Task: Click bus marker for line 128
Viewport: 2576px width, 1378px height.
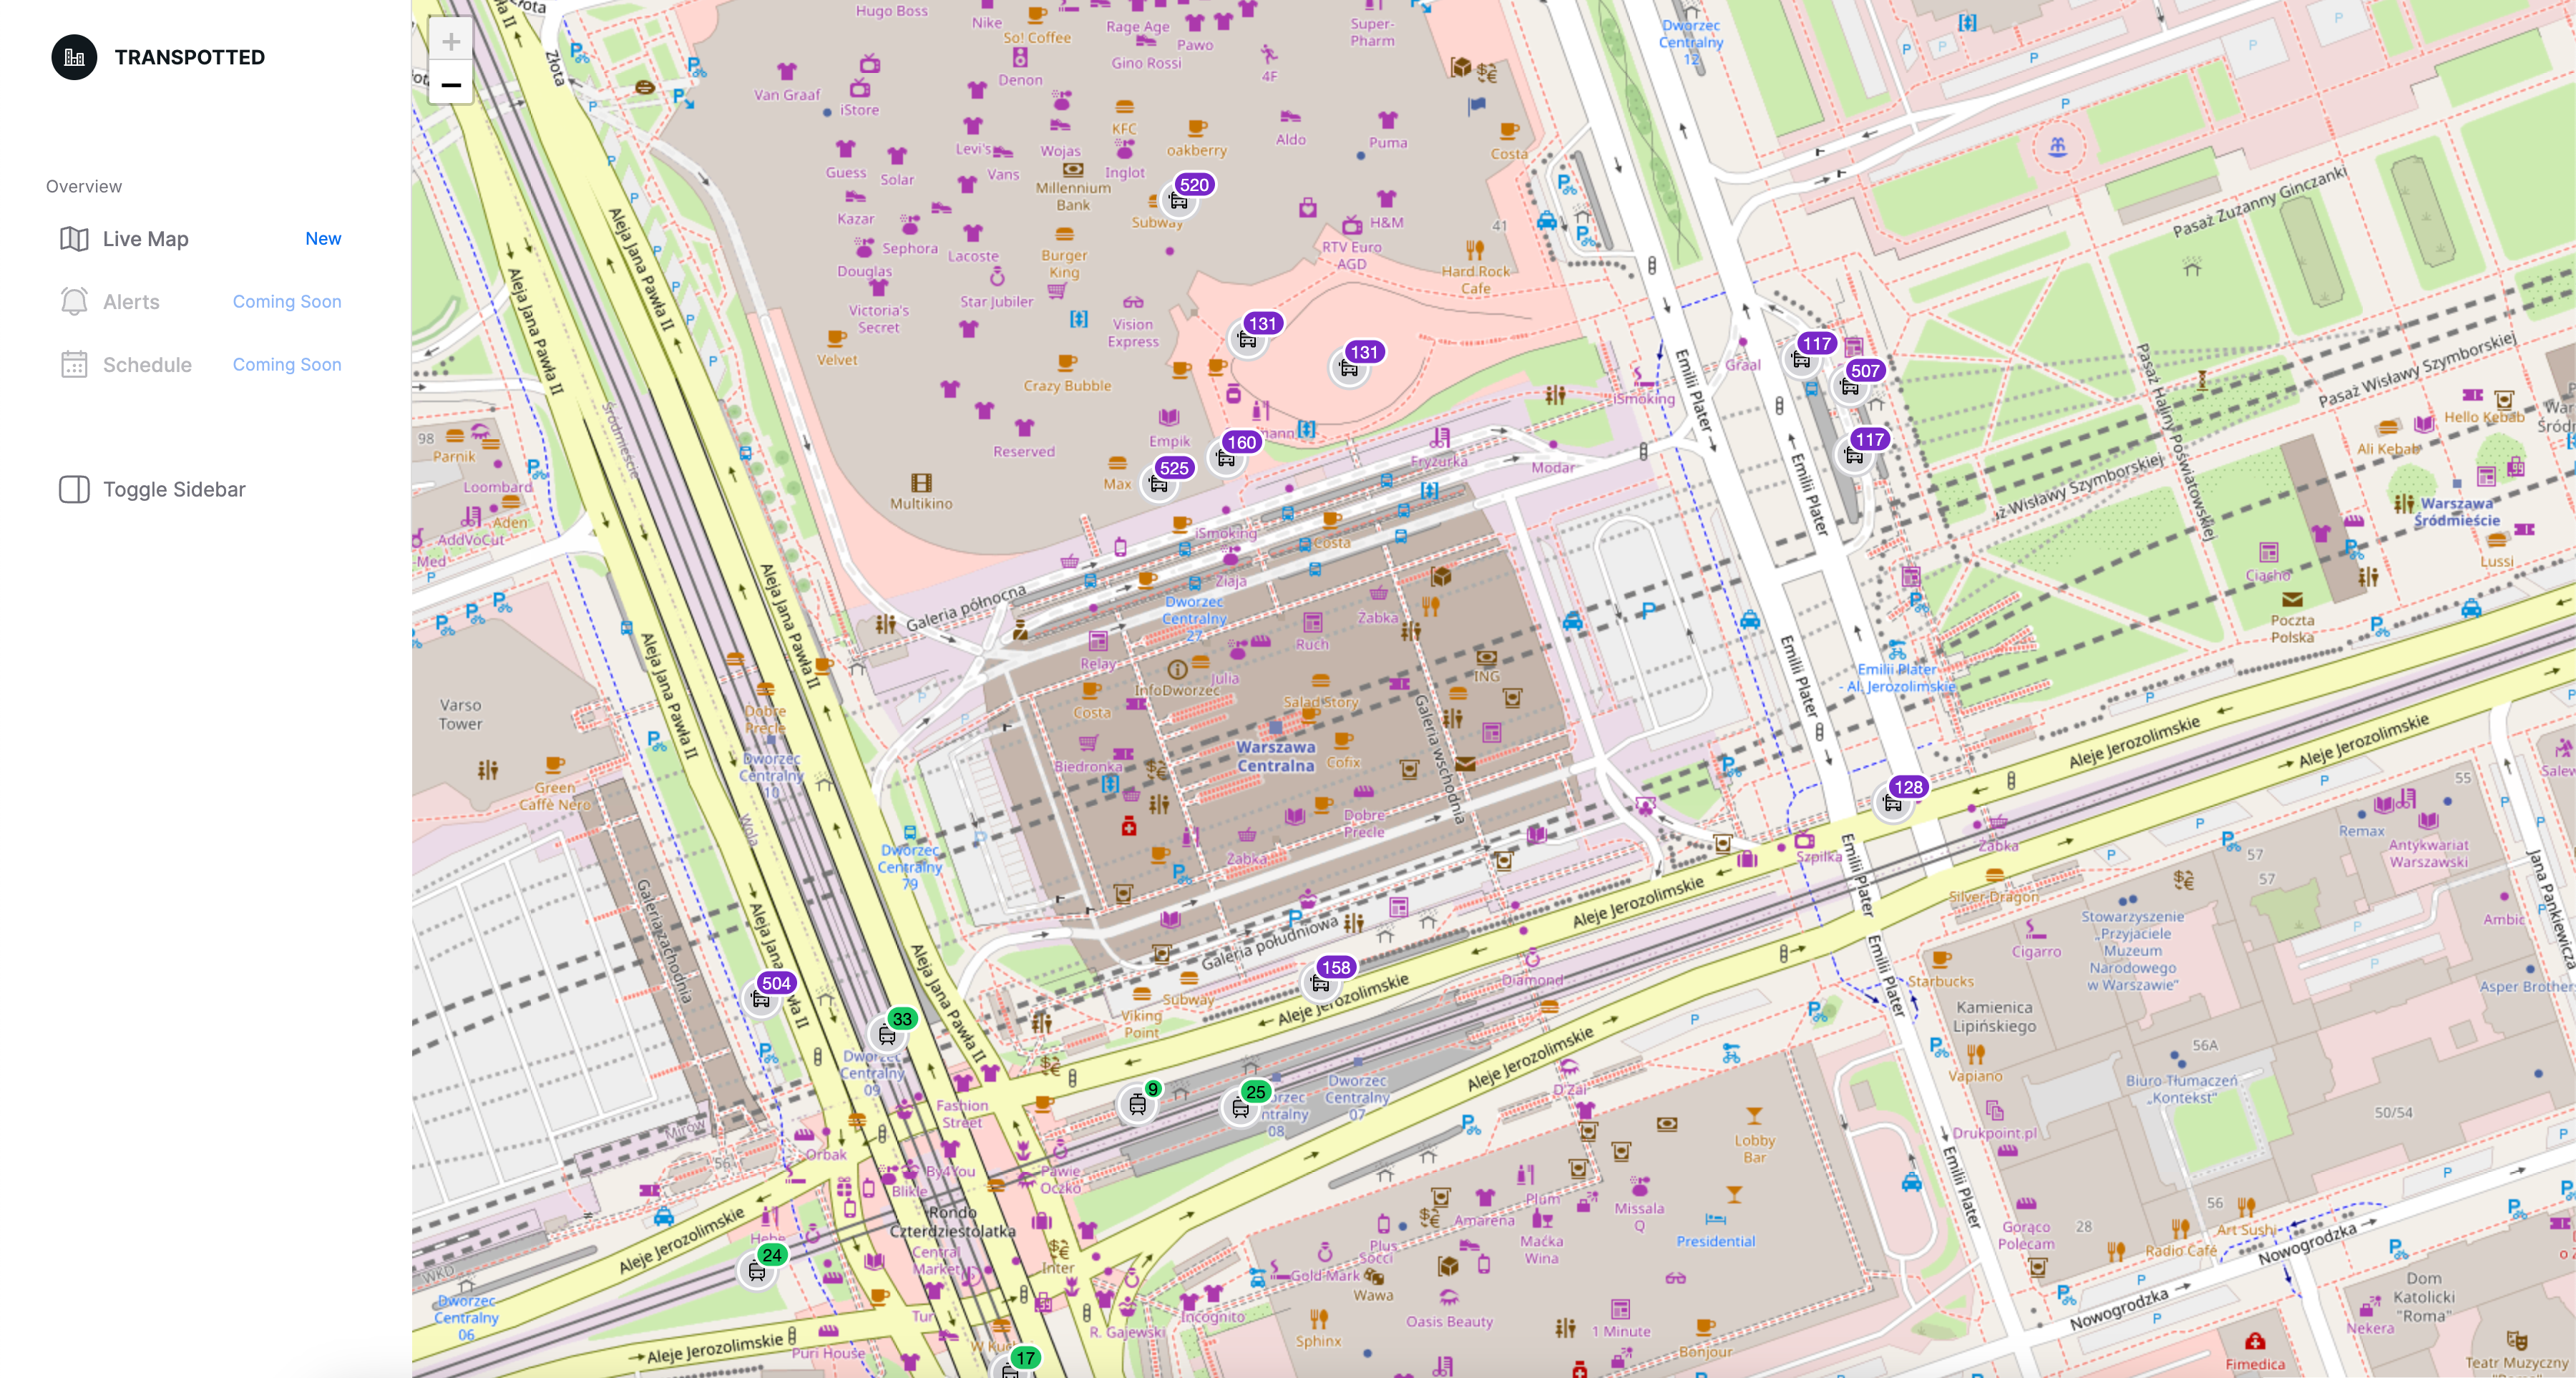Action: pos(1893,803)
